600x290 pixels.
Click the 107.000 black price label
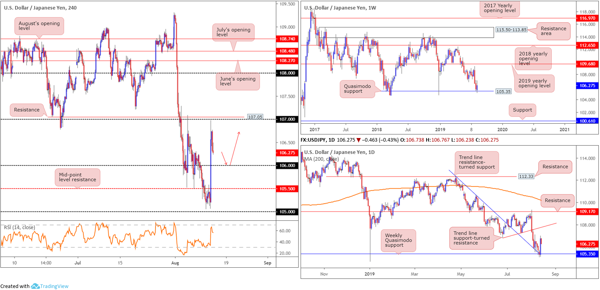[x=287, y=119]
